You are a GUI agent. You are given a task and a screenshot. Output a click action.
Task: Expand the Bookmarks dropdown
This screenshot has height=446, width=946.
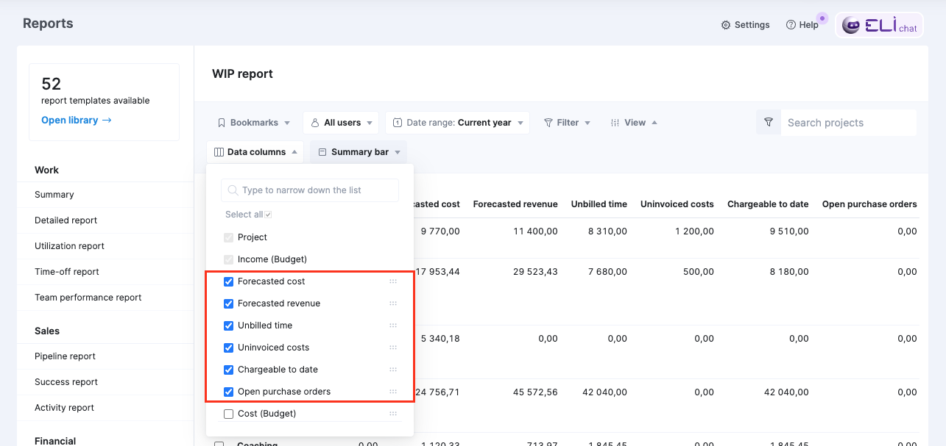coord(253,123)
